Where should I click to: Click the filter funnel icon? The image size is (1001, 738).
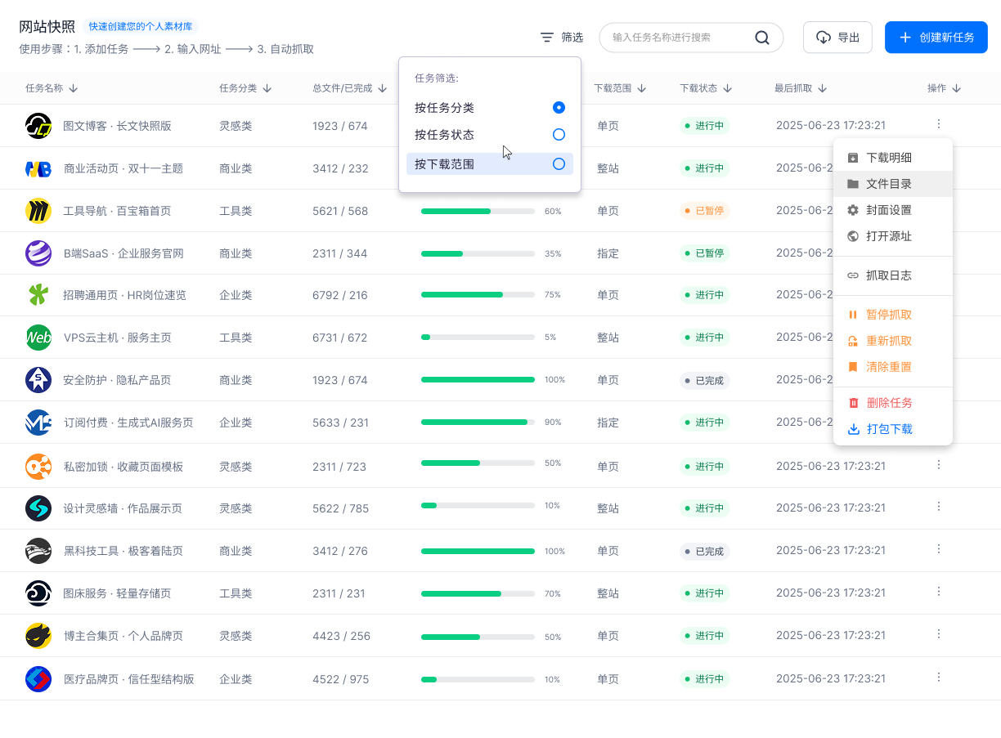[547, 38]
